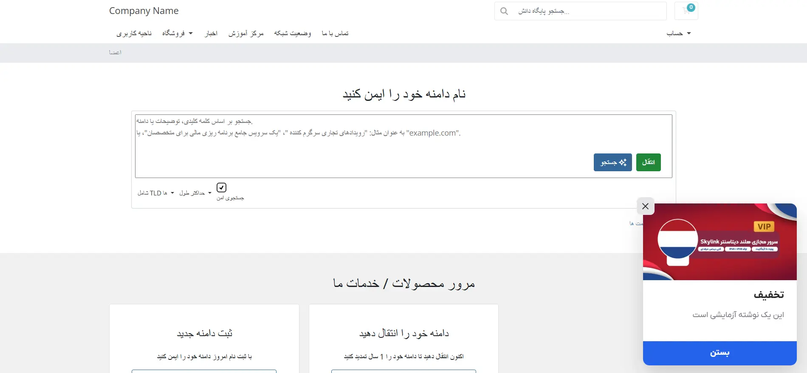
Task: Click the sparkle icon on جستجو button
Action: coord(623,162)
